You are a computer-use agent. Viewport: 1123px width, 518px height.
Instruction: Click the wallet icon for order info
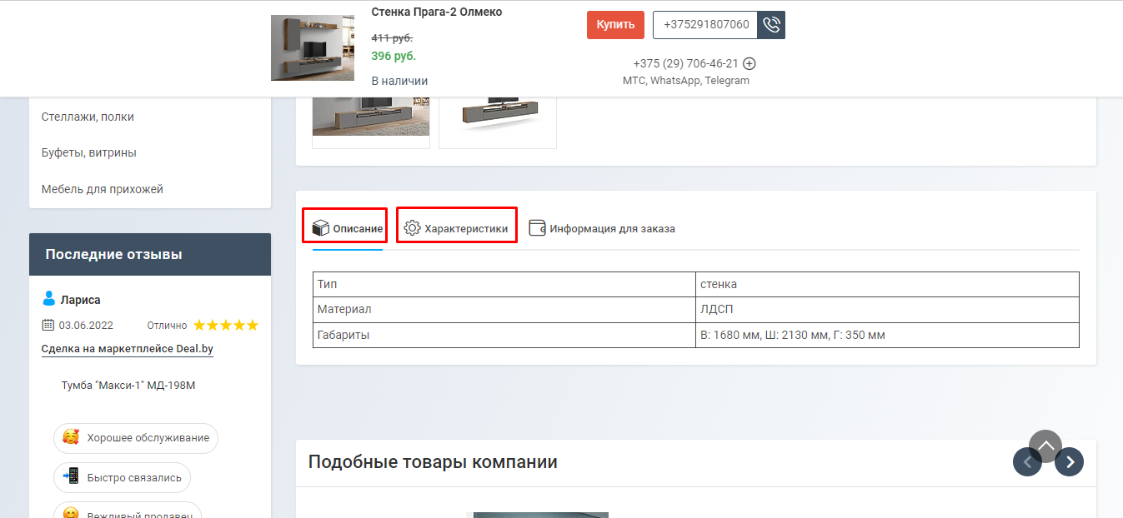click(537, 228)
